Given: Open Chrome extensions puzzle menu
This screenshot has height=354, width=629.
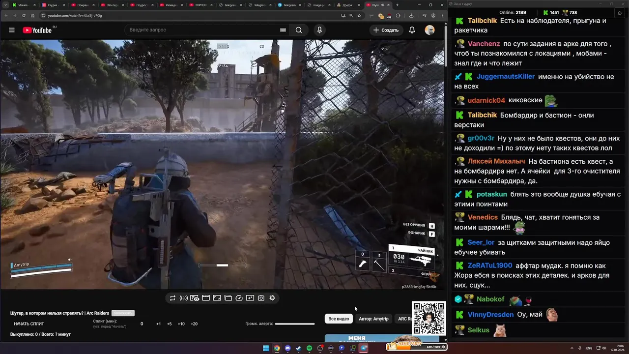Looking at the screenshot, I should point(399,15).
